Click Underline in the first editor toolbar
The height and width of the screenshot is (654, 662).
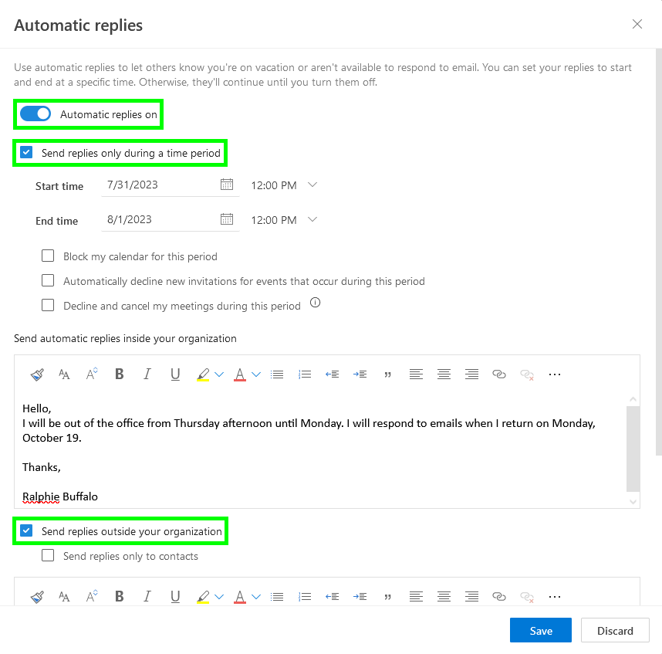pos(175,374)
